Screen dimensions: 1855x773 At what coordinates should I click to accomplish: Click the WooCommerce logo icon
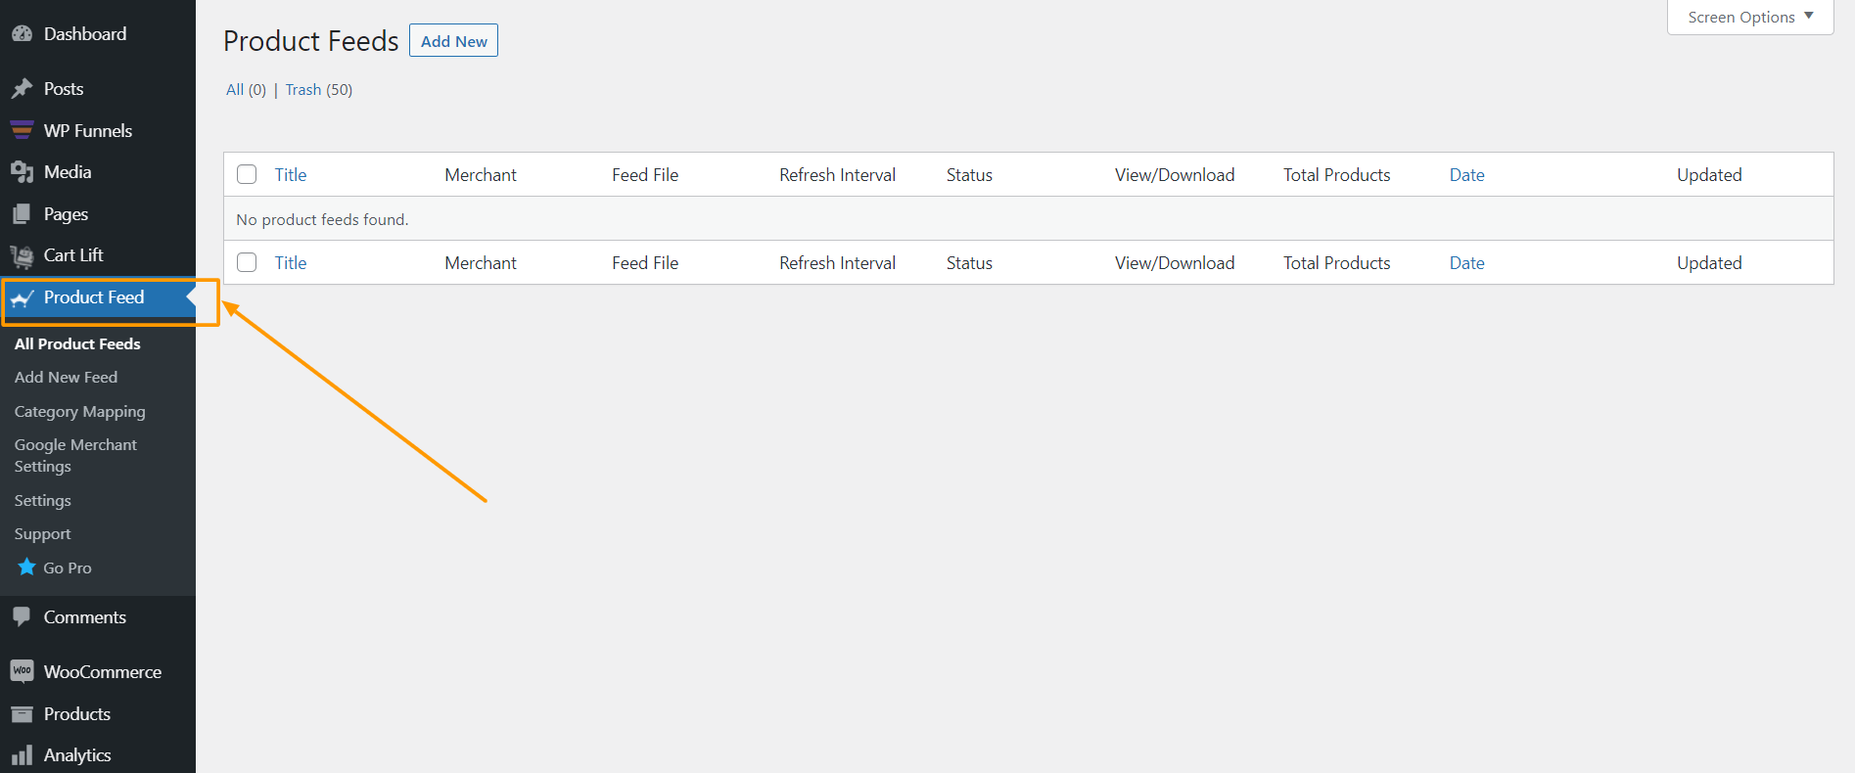(22, 671)
